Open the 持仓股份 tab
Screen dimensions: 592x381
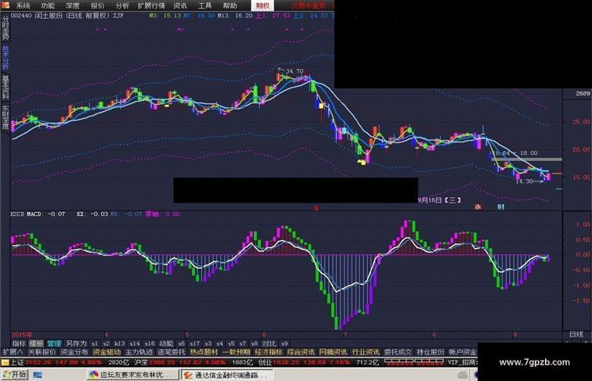click(431, 352)
